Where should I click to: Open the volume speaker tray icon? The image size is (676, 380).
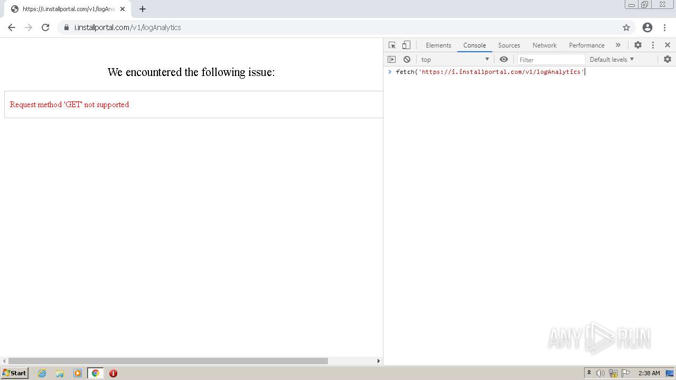pyautogui.click(x=600, y=373)
